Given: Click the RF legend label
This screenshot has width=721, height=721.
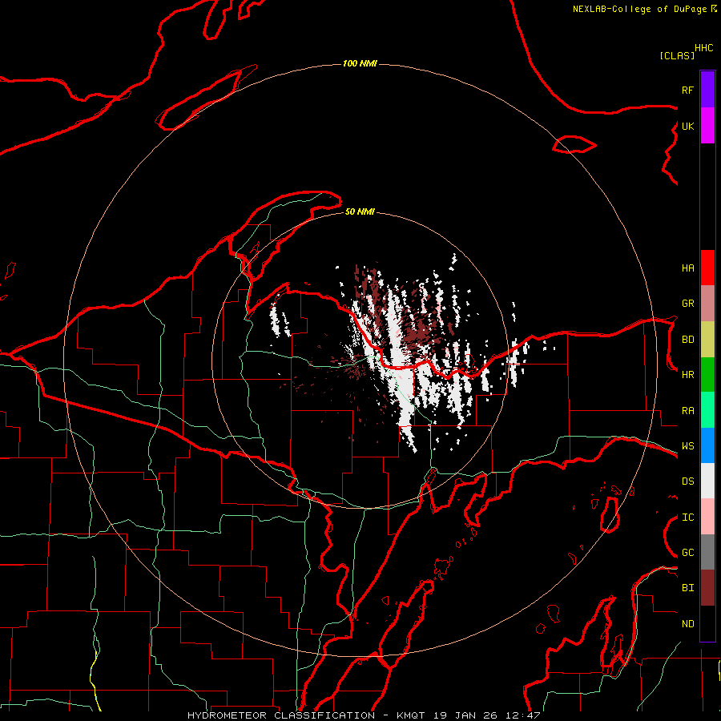Looking at the screenshot, I should (687, 90).
